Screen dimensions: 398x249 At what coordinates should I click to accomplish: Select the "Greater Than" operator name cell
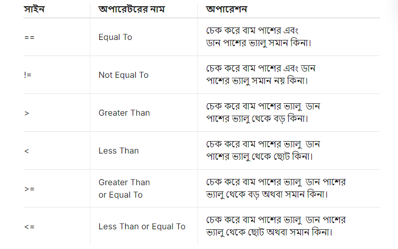(x=124, y=113)
